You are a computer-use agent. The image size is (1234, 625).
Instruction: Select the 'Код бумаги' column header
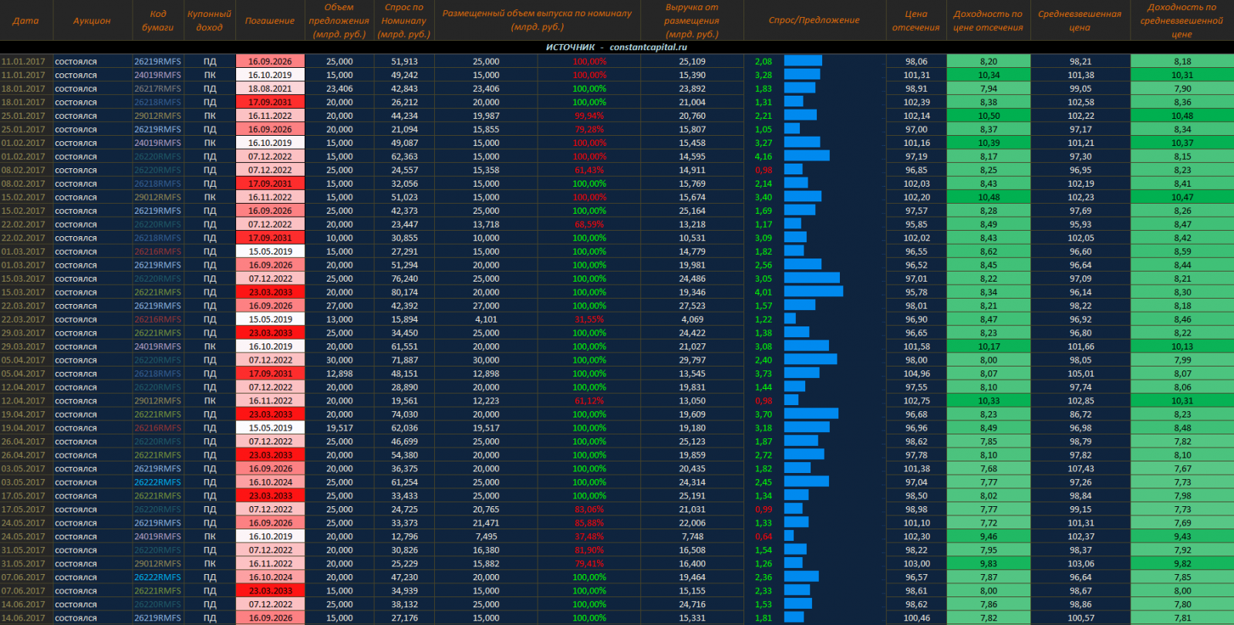point(157,21)
